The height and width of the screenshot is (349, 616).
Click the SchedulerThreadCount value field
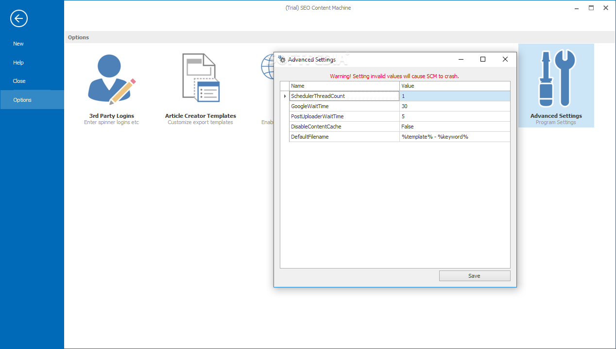[455, 96]
